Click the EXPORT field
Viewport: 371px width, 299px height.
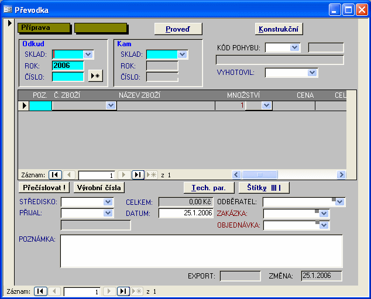pyautogui.click(x=240, y=276)
